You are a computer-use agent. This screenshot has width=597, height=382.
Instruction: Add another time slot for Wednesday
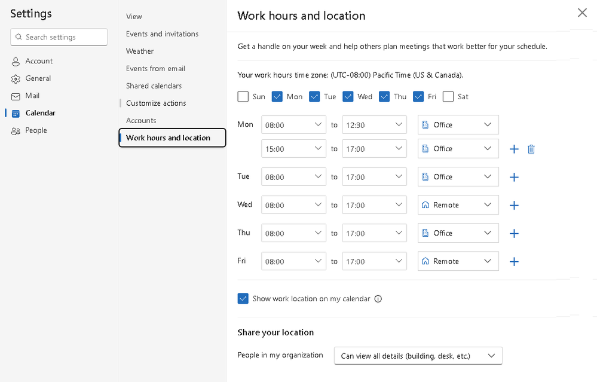(514, 205)
